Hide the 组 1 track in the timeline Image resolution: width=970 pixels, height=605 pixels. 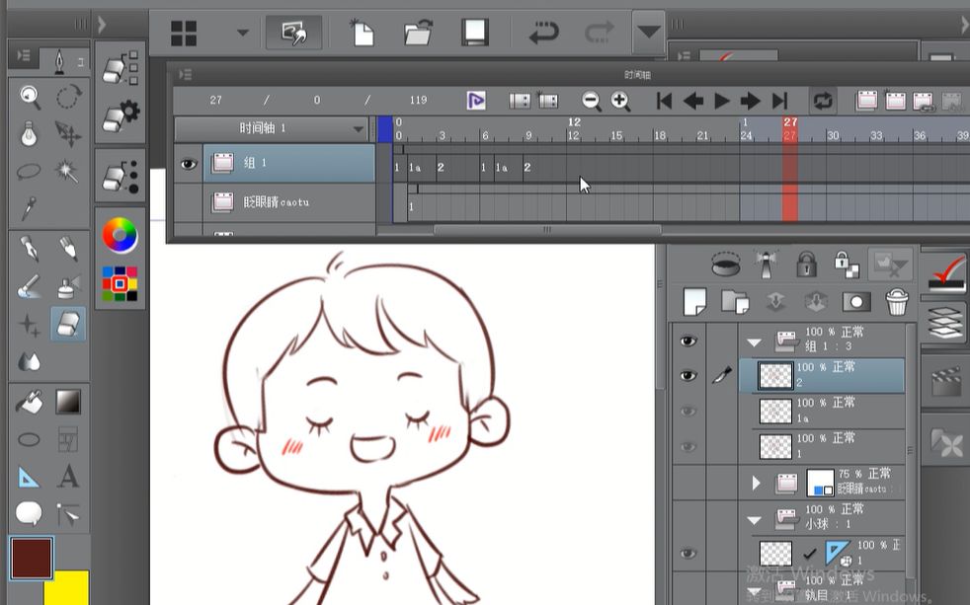coord(189,164)
